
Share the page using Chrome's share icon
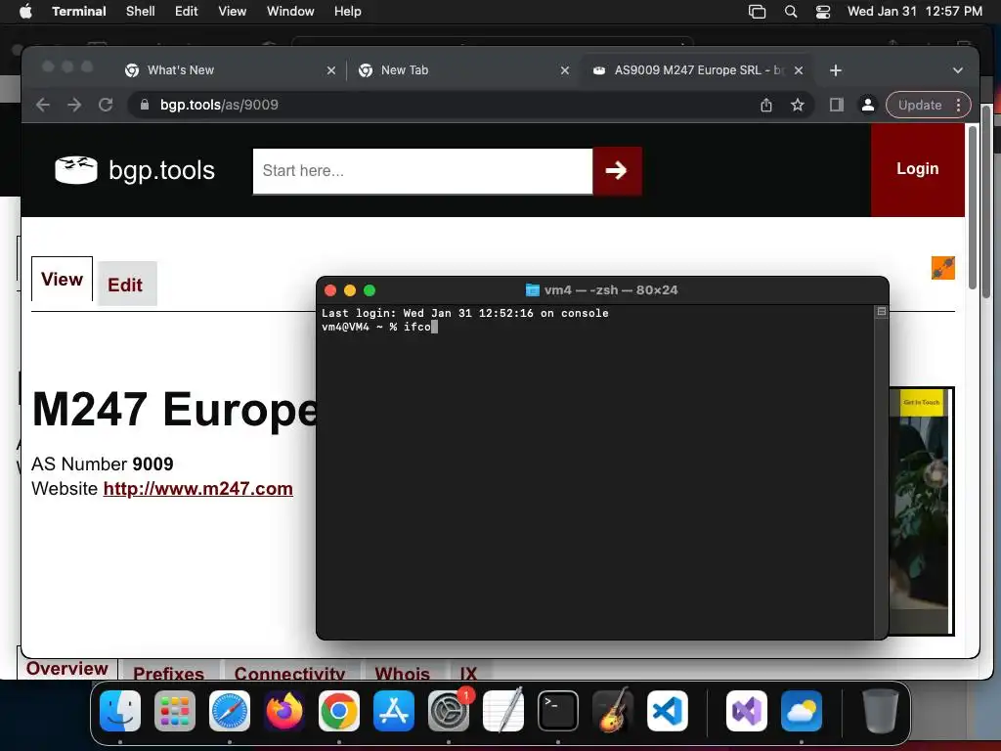click(766, 105)
